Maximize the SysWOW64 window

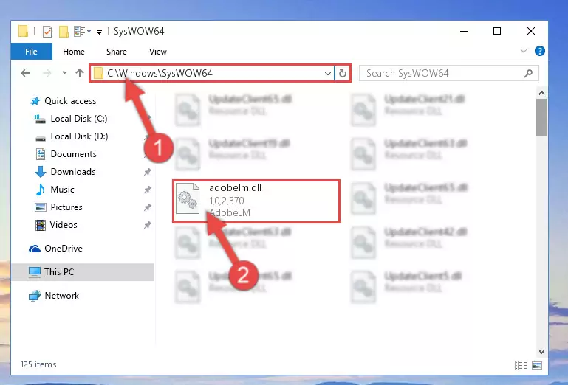(x=497, y=31)
